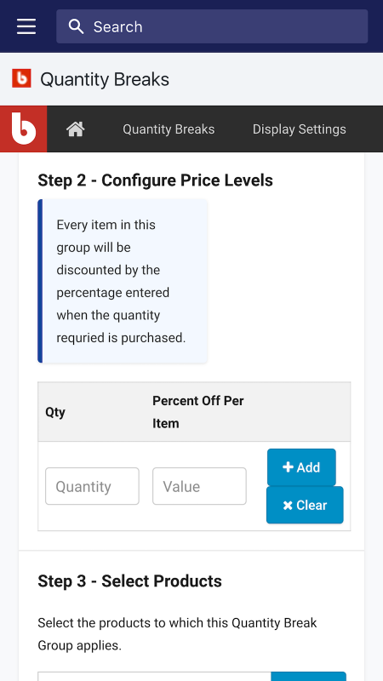Open the Display Settings nav tab
383x681 pixels.
tap(300, 129)
